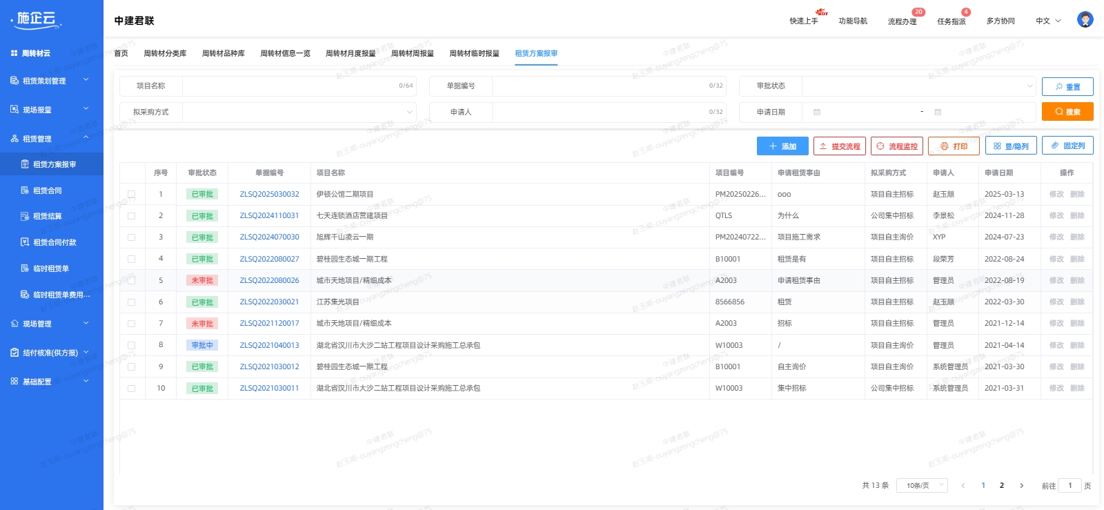This screenshot has width=1104, height=510.
Task: Select checkbox for row 6 江苏集光项目
Action: [131, 302]
